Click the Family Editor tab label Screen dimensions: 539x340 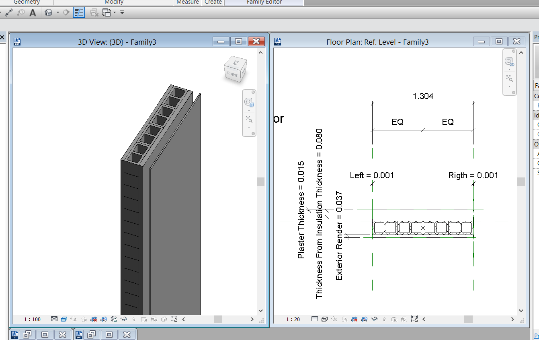[263, 2]
